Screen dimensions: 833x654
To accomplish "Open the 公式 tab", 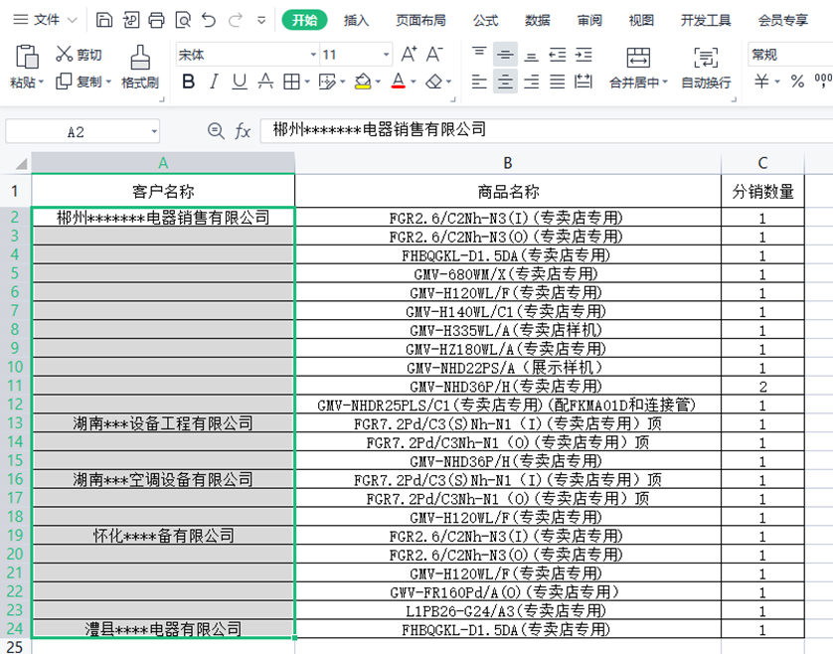I will tap(485, 20).
